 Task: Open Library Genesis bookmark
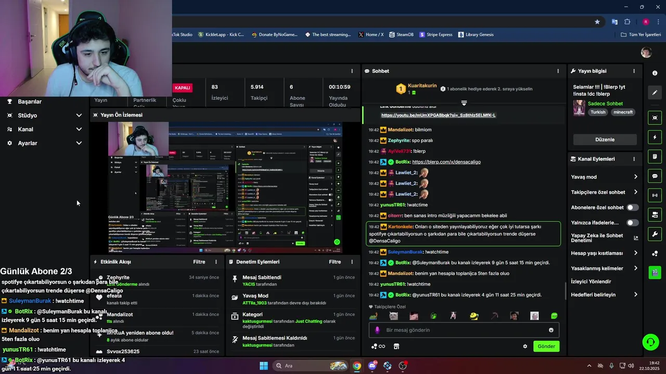click(x=476, y=35)
